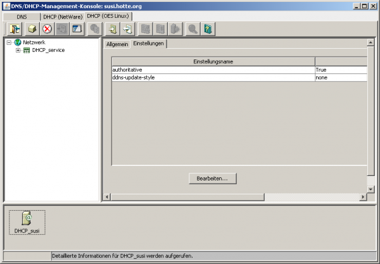
Task: Click the create object cube icon
Action: tap(32, 28)
